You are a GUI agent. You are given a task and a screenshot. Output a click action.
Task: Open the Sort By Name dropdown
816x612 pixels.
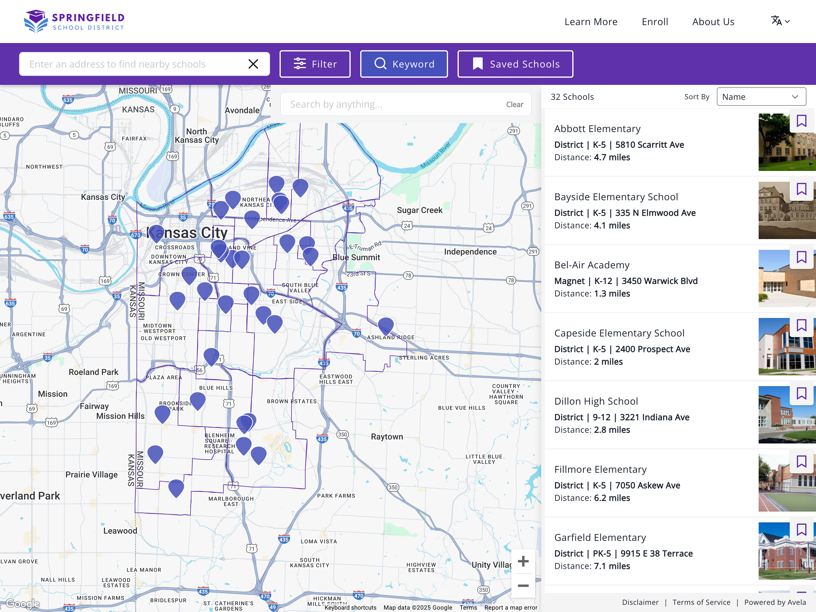point(761,96)
